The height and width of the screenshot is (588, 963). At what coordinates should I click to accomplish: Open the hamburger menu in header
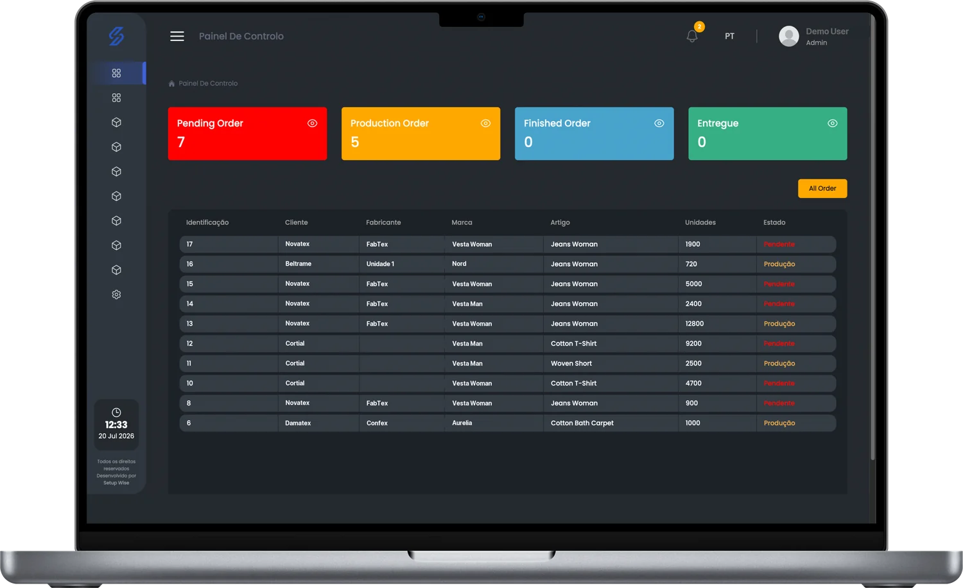click(x=177, y=36)
